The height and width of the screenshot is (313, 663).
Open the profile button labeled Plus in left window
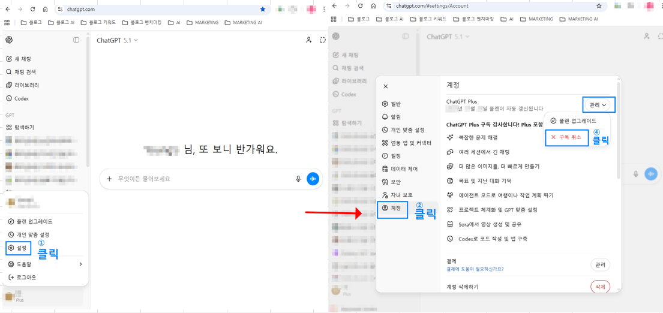(44, 297)
